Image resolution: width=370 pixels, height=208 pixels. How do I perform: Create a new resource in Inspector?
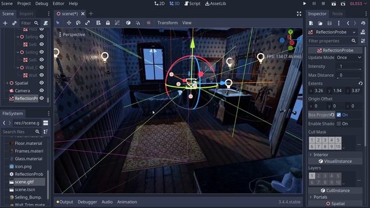tap(311, 23)
